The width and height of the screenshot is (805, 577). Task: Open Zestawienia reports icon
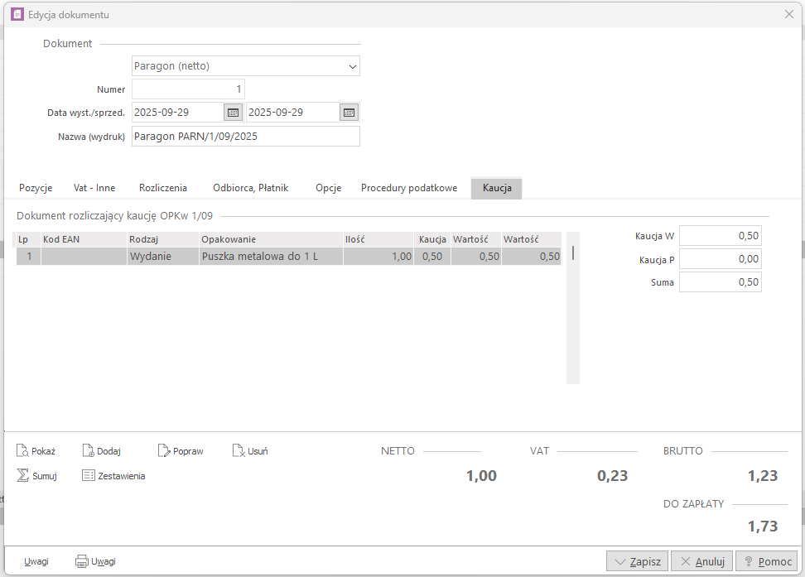tap(89, 475)
